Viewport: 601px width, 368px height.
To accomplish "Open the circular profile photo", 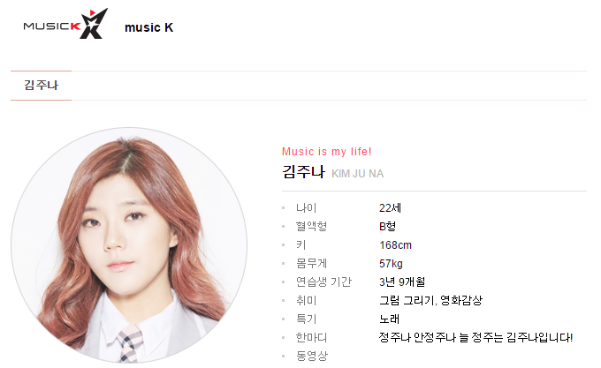I will click(129, 244).
